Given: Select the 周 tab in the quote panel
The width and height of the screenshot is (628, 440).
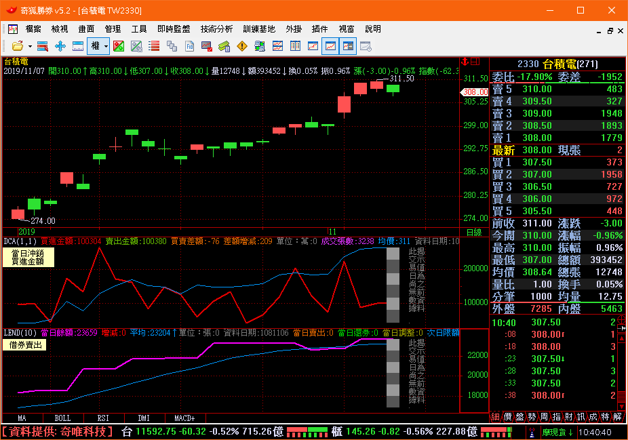Looking at the screenshot, I should click(545, 417).
